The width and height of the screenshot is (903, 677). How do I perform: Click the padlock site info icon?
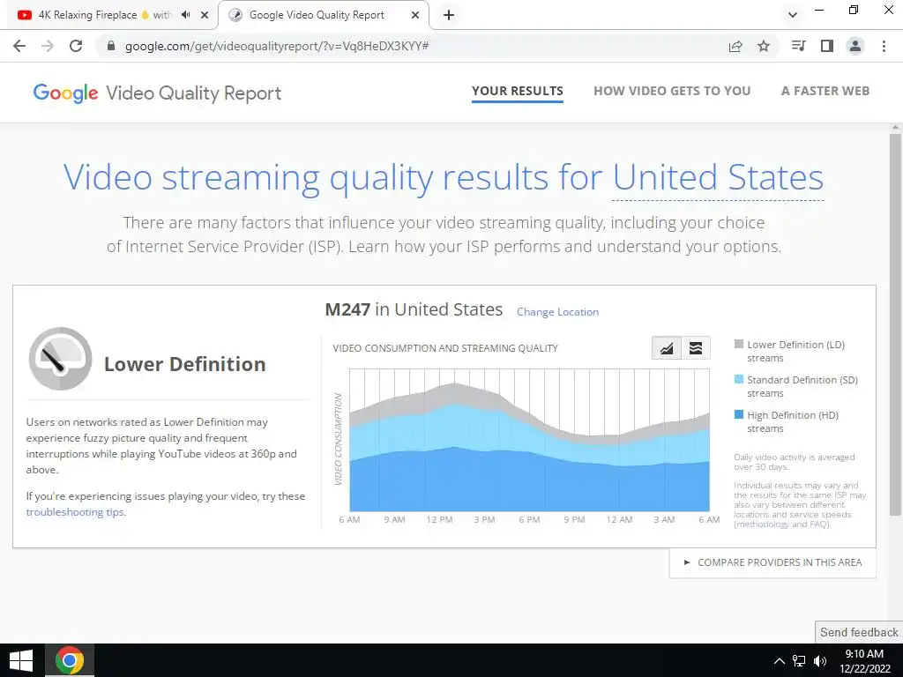(111, 46)
